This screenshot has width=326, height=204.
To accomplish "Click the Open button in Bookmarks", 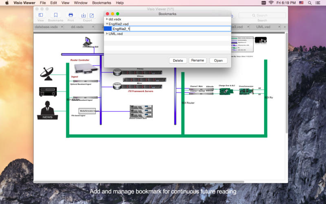I will [218, 60].
